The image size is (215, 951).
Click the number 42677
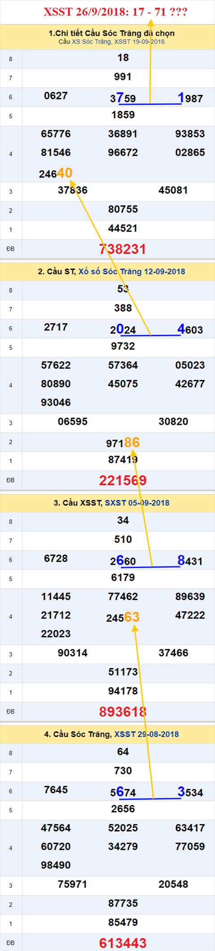[x=190, y=384]
